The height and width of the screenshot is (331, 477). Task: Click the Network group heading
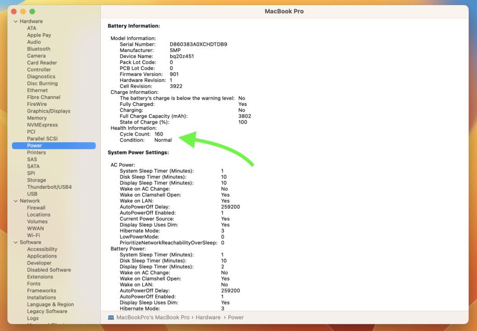[30, 201]
